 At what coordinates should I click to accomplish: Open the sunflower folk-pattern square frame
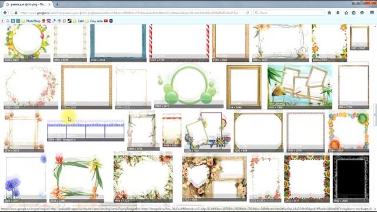(307, 179)
